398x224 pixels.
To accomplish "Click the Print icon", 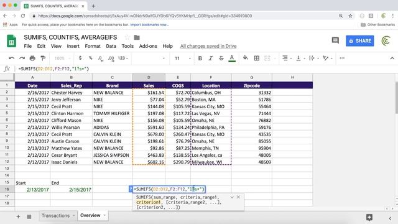I will [32, 58].
